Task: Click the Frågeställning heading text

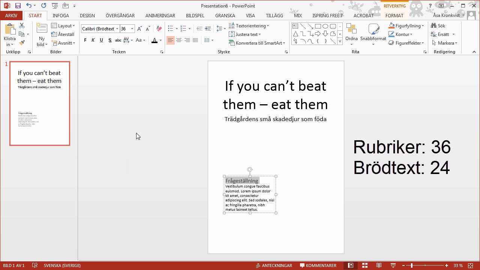Action: tap(241, 181)
